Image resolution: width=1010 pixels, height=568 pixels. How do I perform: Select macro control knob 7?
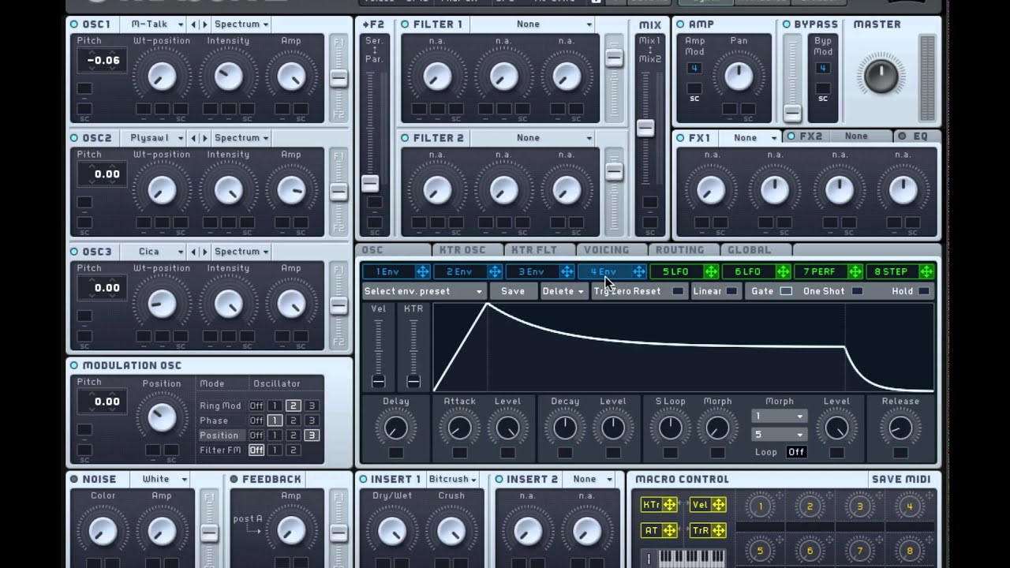pos(860,551)
